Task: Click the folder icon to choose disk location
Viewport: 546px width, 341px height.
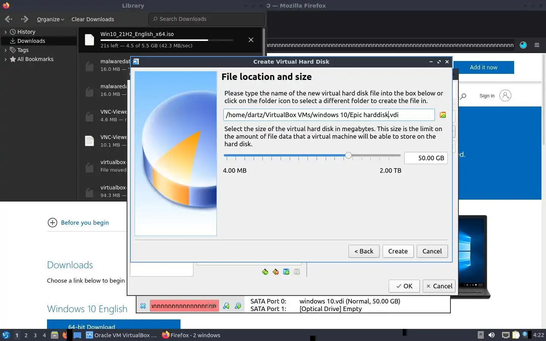Action: click(x=442, y=115)
